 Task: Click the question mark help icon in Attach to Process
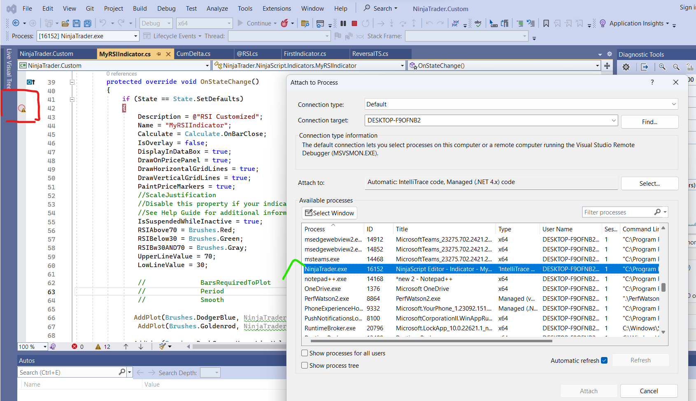(652, 82)
